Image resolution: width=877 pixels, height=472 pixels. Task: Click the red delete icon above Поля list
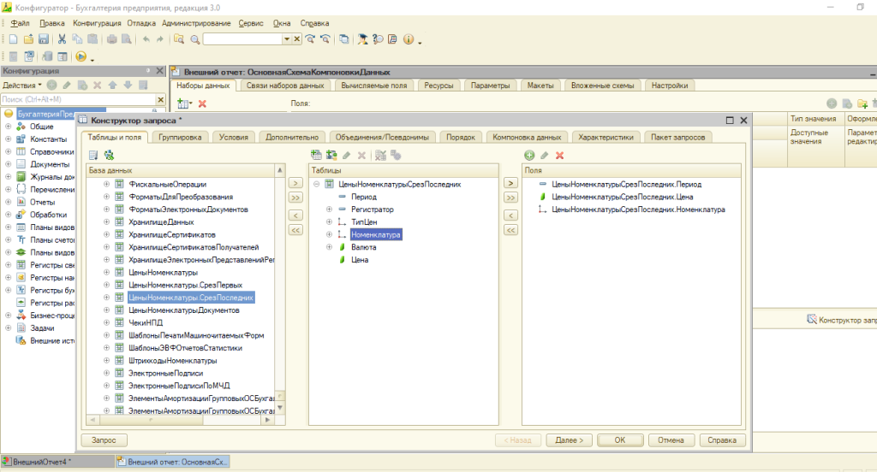(559, 155)
